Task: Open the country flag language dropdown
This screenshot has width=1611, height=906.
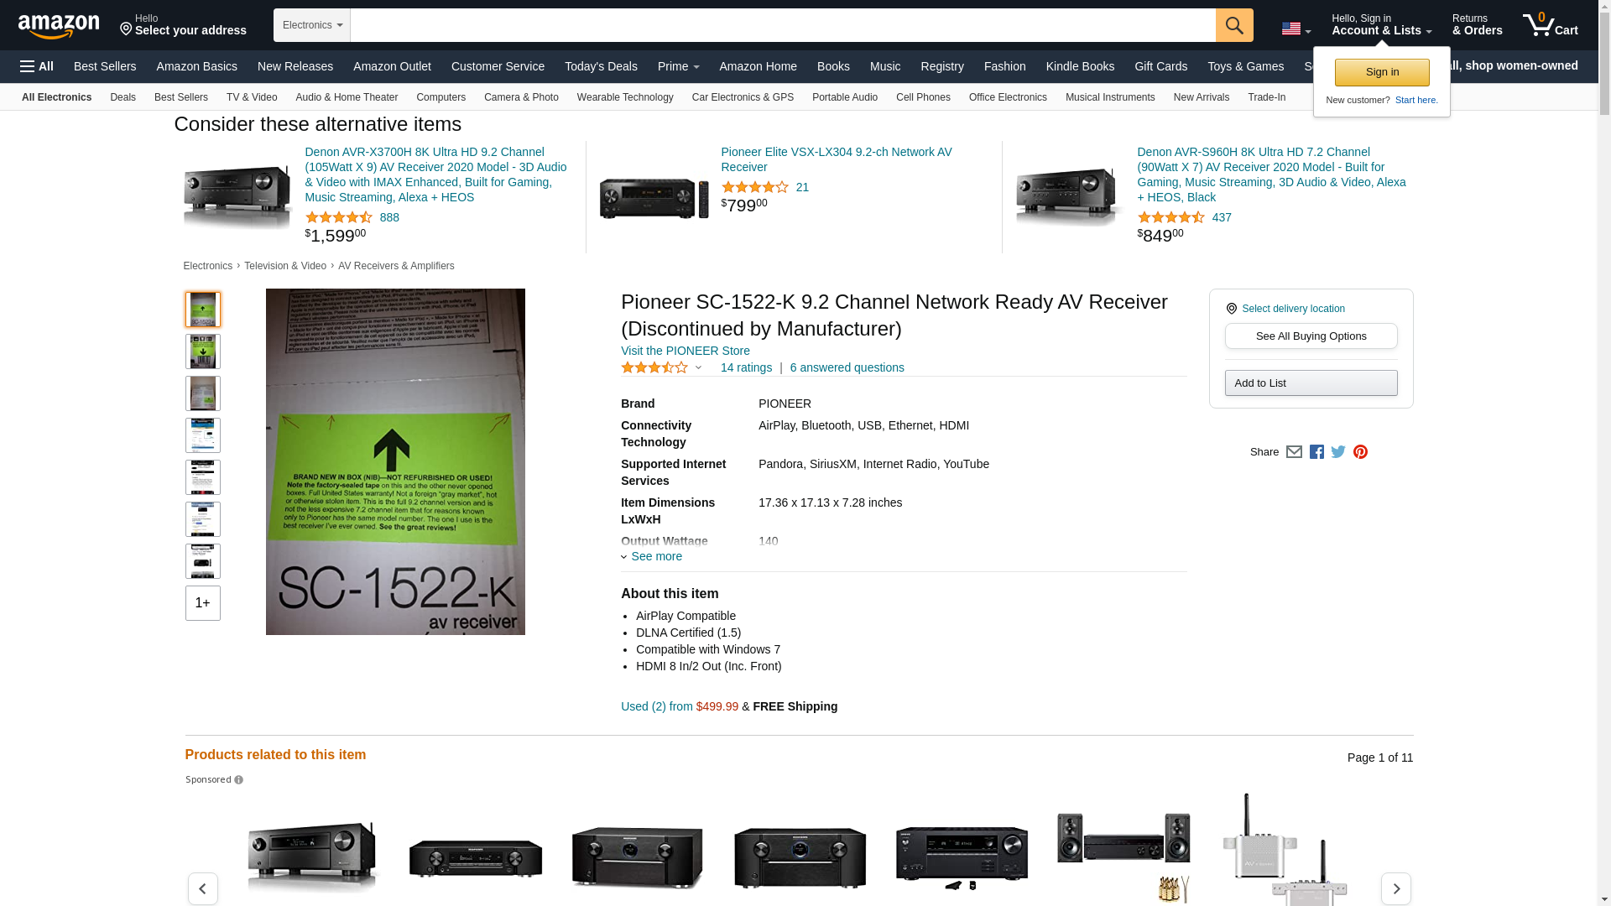Action: [x=1296, y=29]
